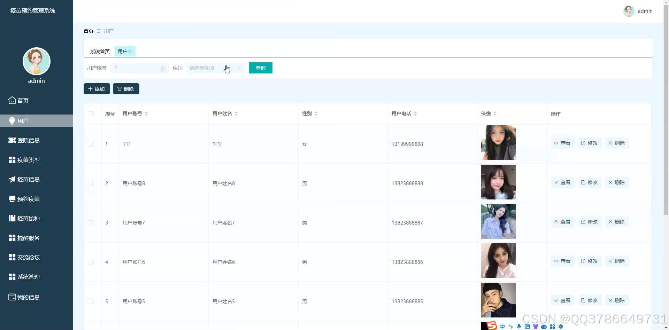669x330 pixels.
Task: Open 疫苗类型 menu item
Action: (36, 160)
